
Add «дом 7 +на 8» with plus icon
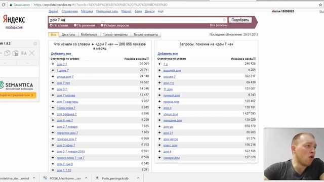tap(53, 164)
